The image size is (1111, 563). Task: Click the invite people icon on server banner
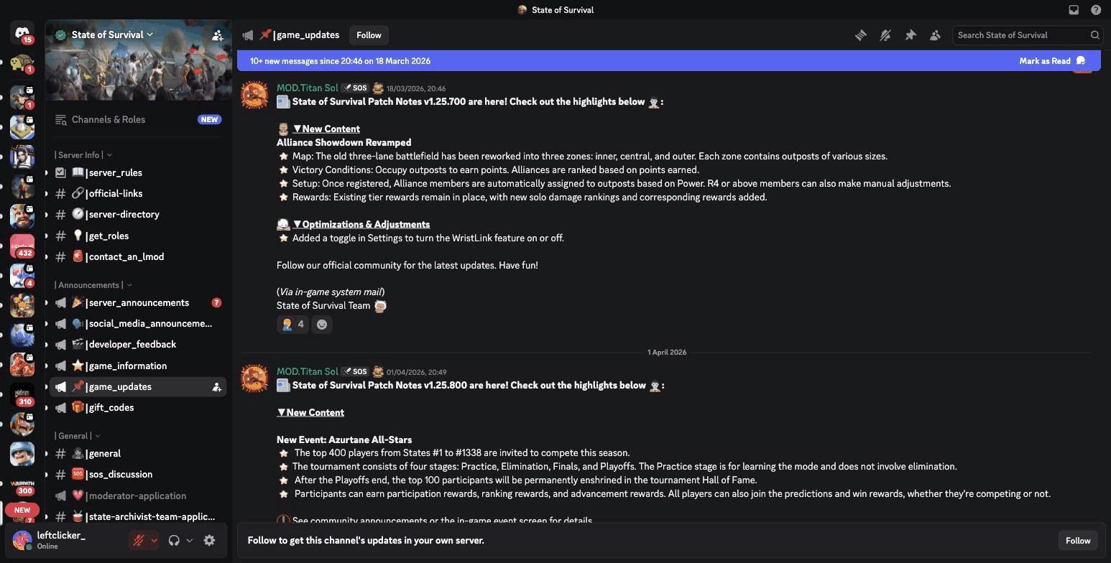coord(217,34)
